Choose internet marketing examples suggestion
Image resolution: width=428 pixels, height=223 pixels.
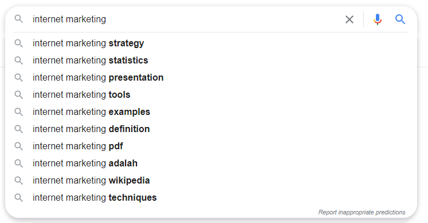click(211, 112)
